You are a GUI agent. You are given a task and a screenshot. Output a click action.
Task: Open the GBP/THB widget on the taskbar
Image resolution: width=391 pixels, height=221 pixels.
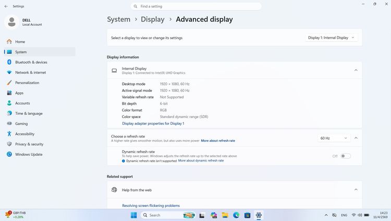(15, 215)
